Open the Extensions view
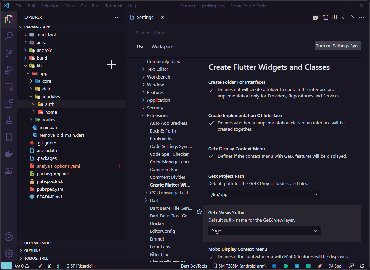This screenshot has width=370, height=270. pos(9,104)
